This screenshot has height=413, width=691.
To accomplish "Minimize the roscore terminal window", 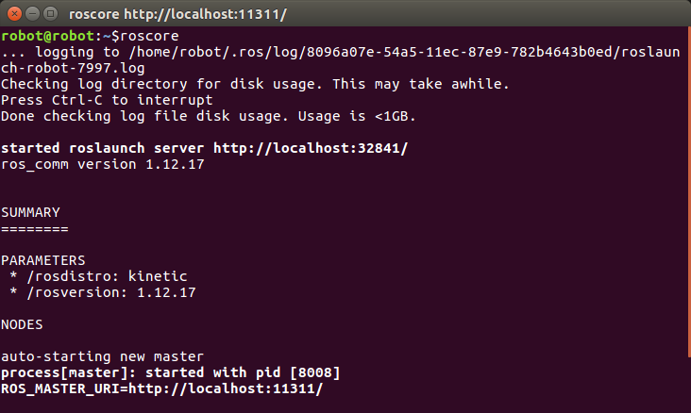I will (x=32, y=14).
